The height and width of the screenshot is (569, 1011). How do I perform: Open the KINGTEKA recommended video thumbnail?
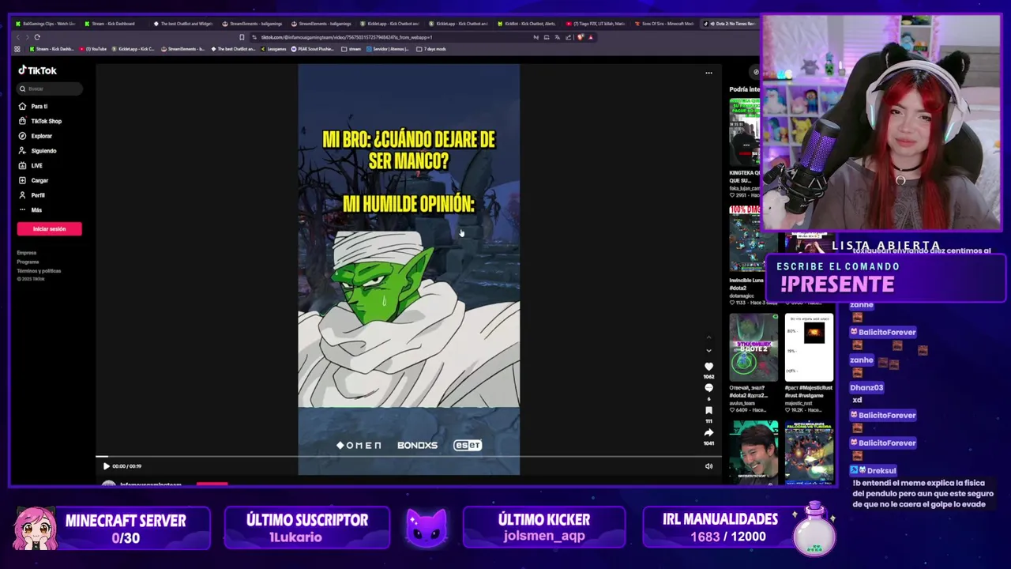pyautogui.click(x=744, y=131)
